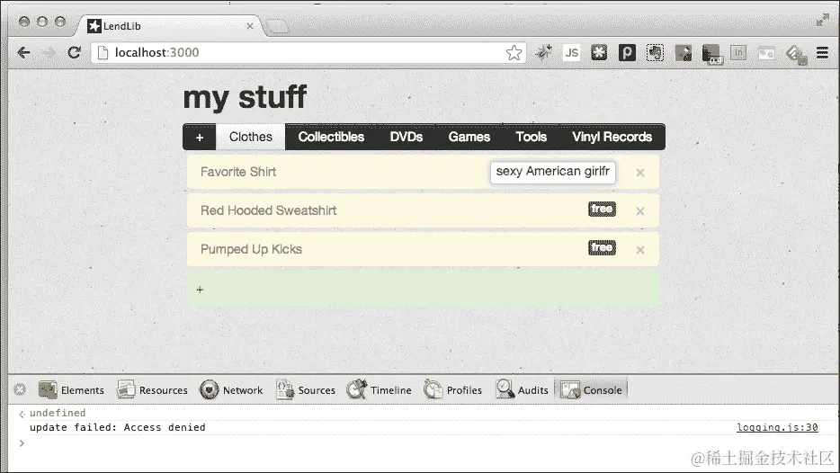The height and width of the screenshot is (473, 840).
Task: Open the JS extension icon
Action: (x=572, y=52)
